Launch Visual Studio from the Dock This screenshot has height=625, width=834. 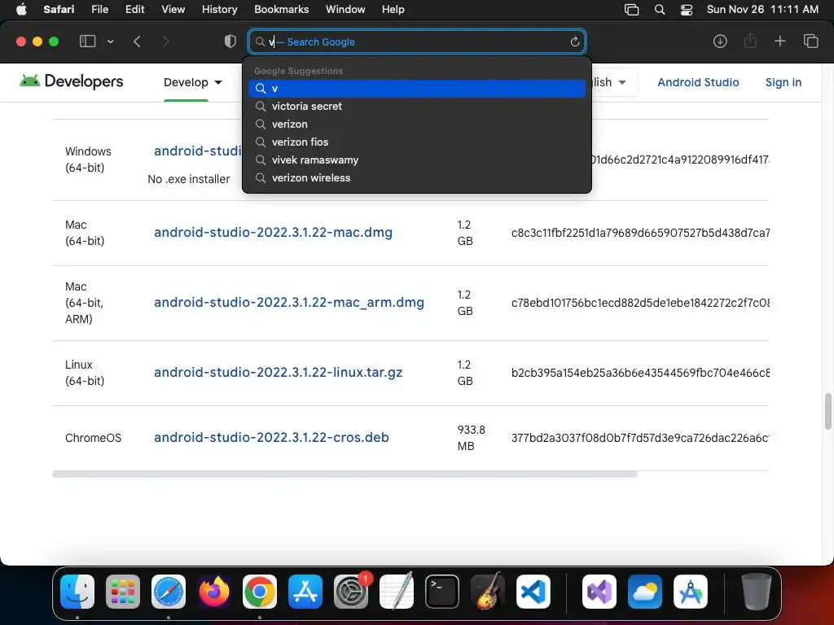pyautogui.click(x=599, y=592)
